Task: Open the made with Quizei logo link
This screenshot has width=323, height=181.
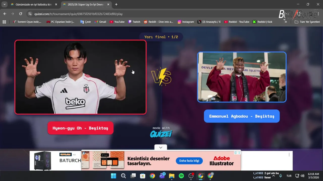Action: coord(161,132)
